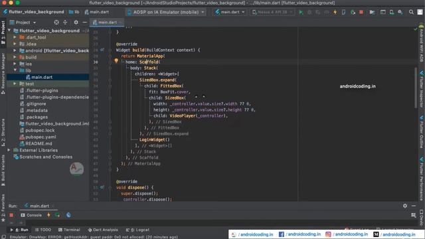Screen dimensions: 425x239
Task: Trigger Flutter Hot Reload lightning in top toolbar
Action: coord(335,12)
